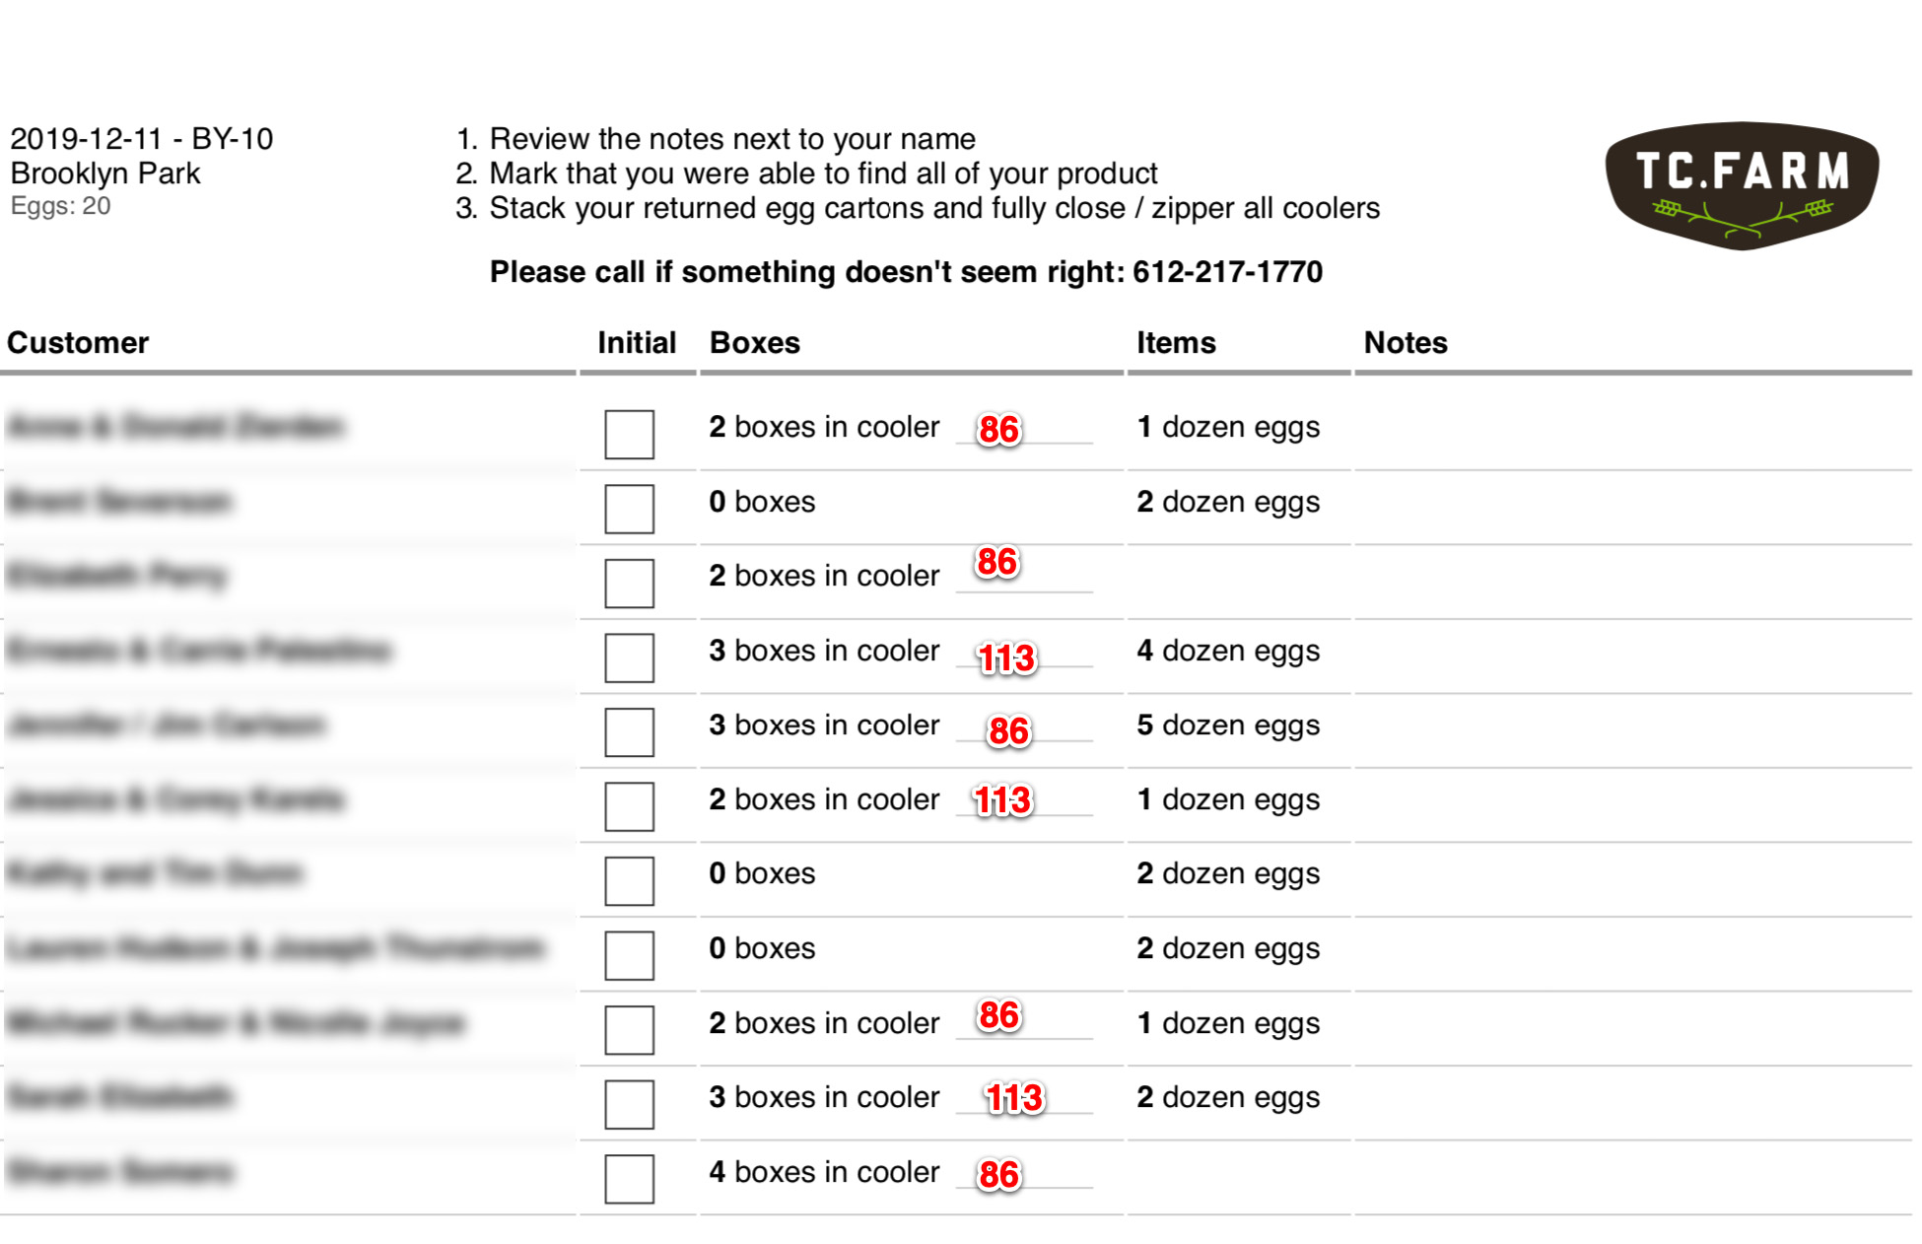
Task: Click the Notes column header
Action: [1405, 343]
